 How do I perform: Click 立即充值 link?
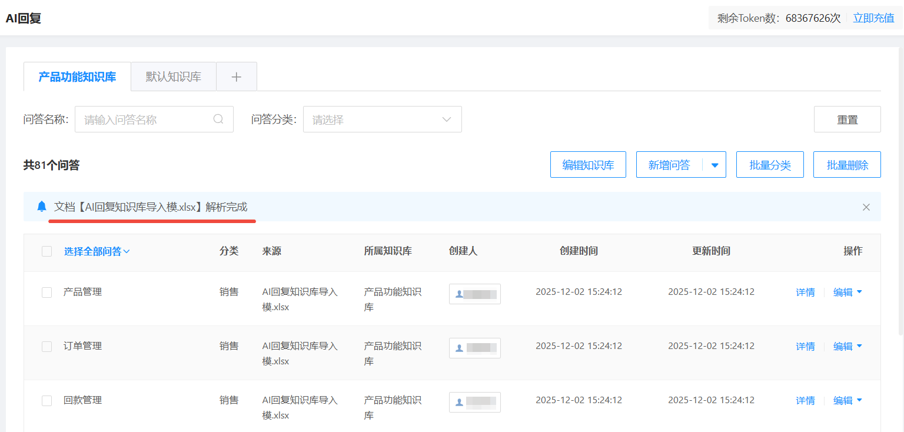(x=873, y=18)
